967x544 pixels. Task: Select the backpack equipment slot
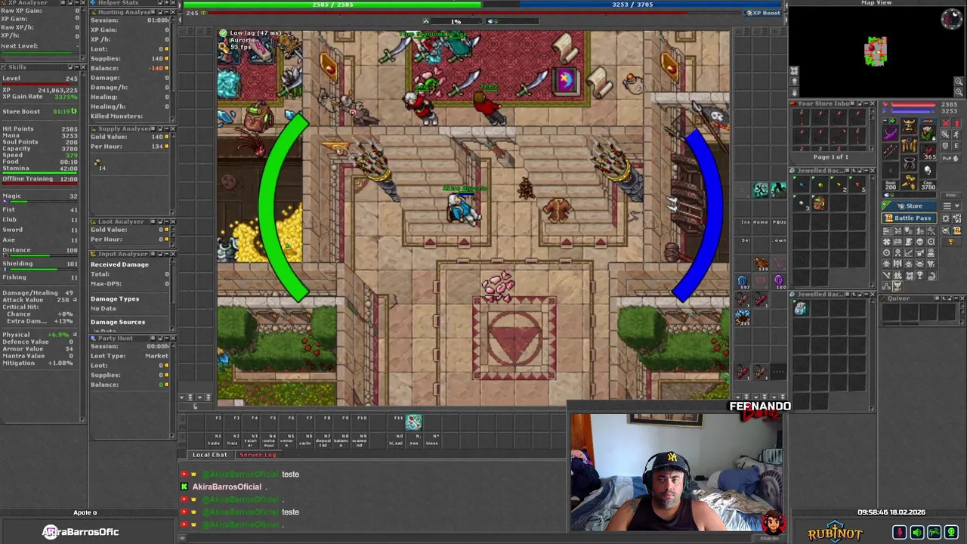point(928,132)
